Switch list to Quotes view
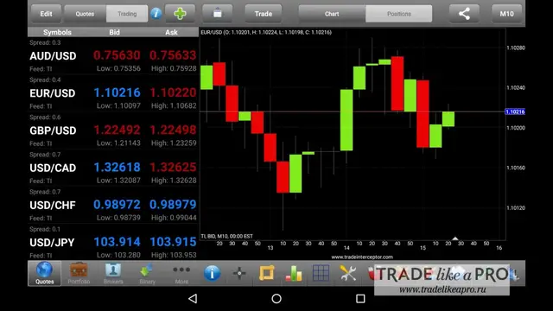Screen dimensions: 553x311 tap(85, 14)
